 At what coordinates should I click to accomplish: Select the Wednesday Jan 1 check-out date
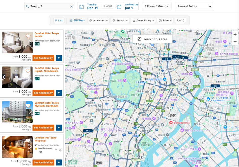(x=131, y=6)
